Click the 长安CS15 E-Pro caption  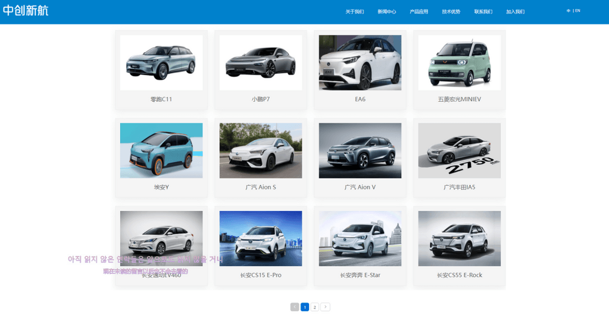tap(261, 275)
